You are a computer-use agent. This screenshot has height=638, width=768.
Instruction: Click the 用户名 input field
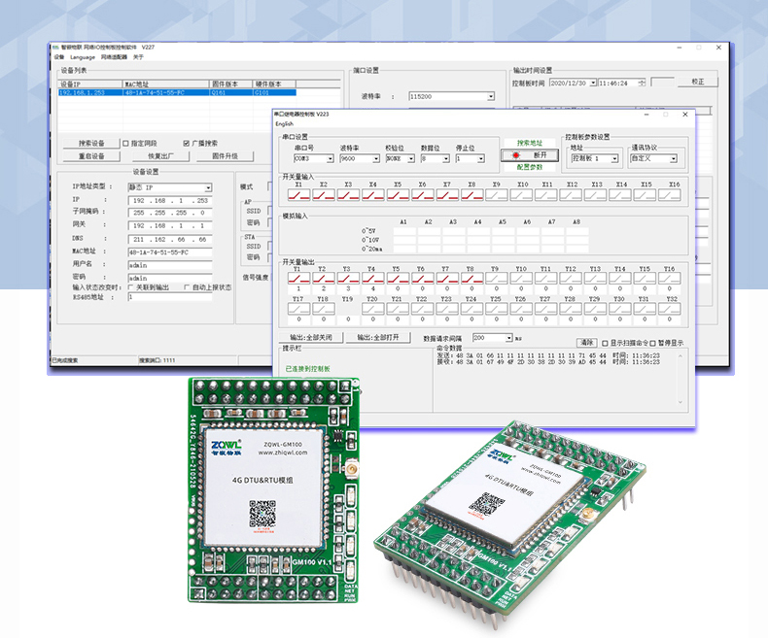pyautogui.click(x=169, y=263)
